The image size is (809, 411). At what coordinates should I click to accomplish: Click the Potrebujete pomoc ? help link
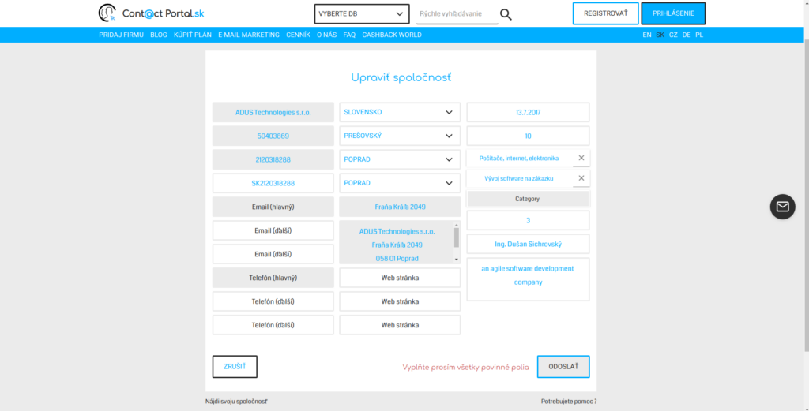pyautogui.click(x=568, y=402)
